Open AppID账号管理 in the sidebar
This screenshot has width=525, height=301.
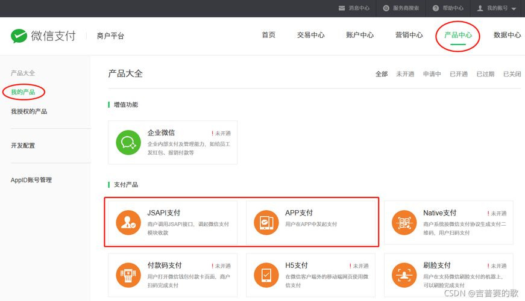coord(31,180)
